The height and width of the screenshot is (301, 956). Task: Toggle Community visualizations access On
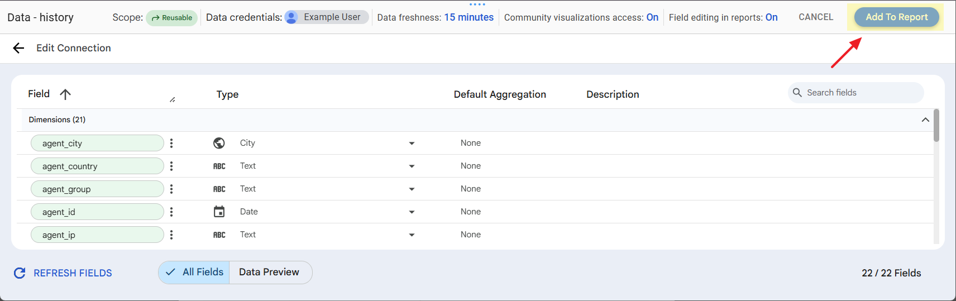point(652,17)
